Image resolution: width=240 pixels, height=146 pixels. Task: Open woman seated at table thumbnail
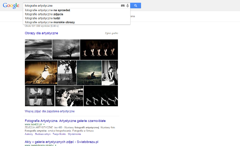point(110,73)
